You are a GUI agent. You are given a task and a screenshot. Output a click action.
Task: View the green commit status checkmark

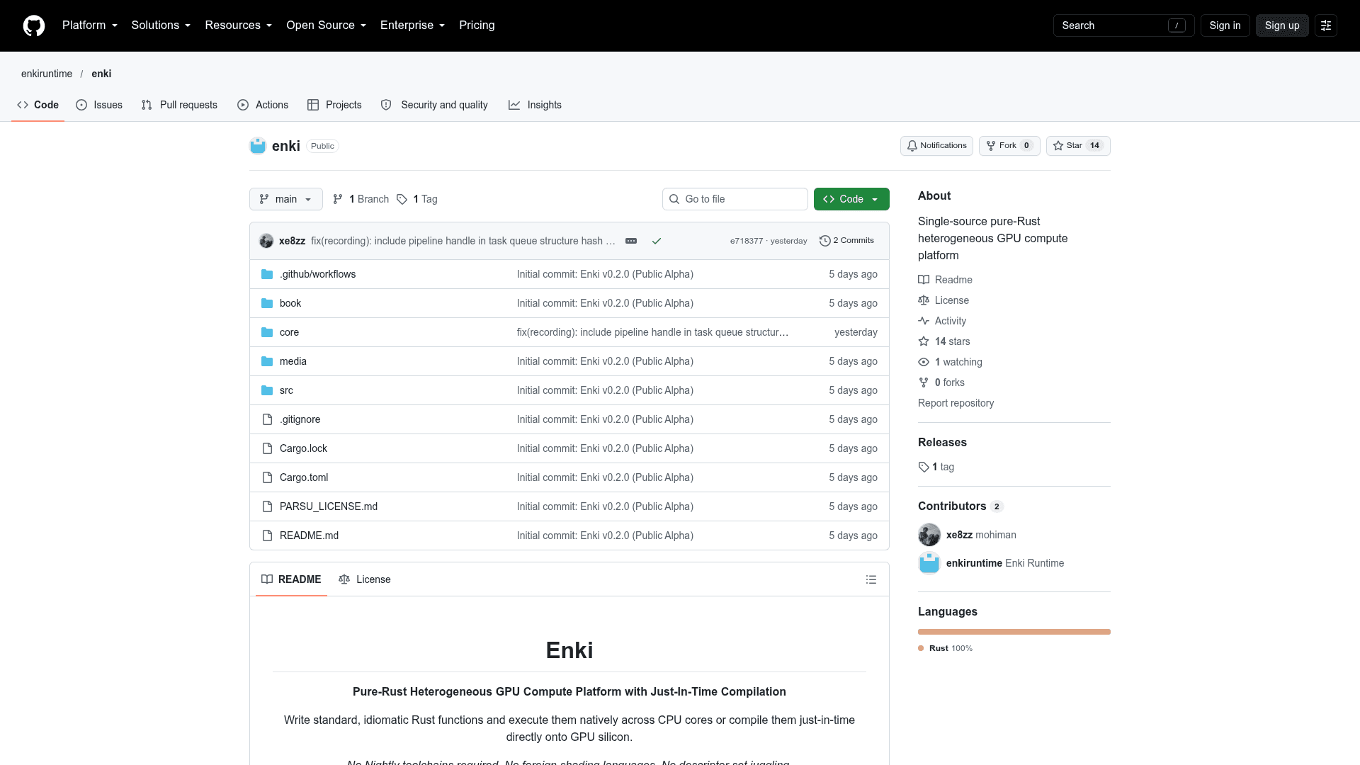tap(657, 241)
